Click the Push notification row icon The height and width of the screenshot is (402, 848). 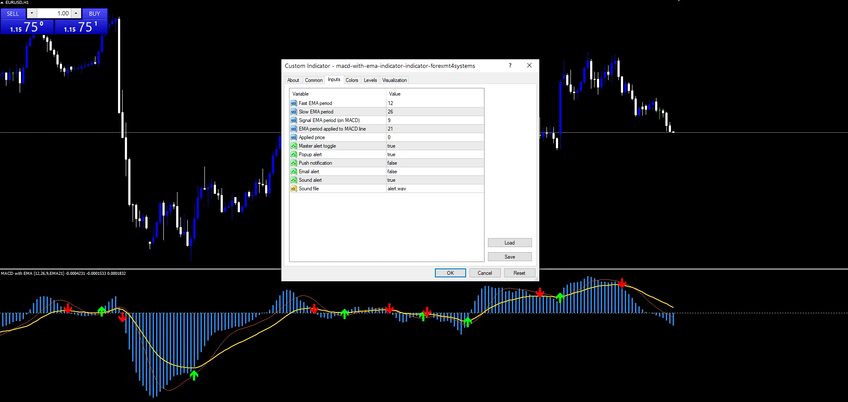tap(293, 163)
